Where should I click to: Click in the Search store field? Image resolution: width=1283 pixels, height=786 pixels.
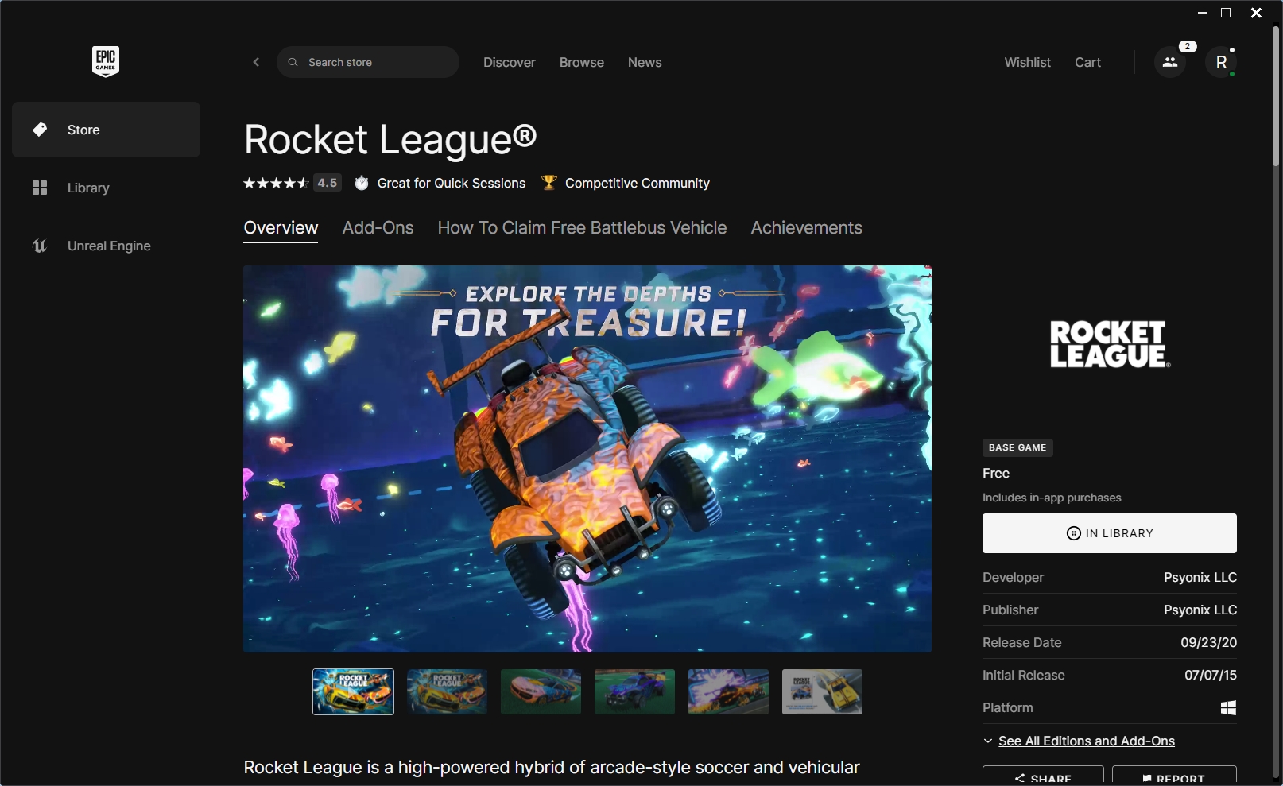368,62
